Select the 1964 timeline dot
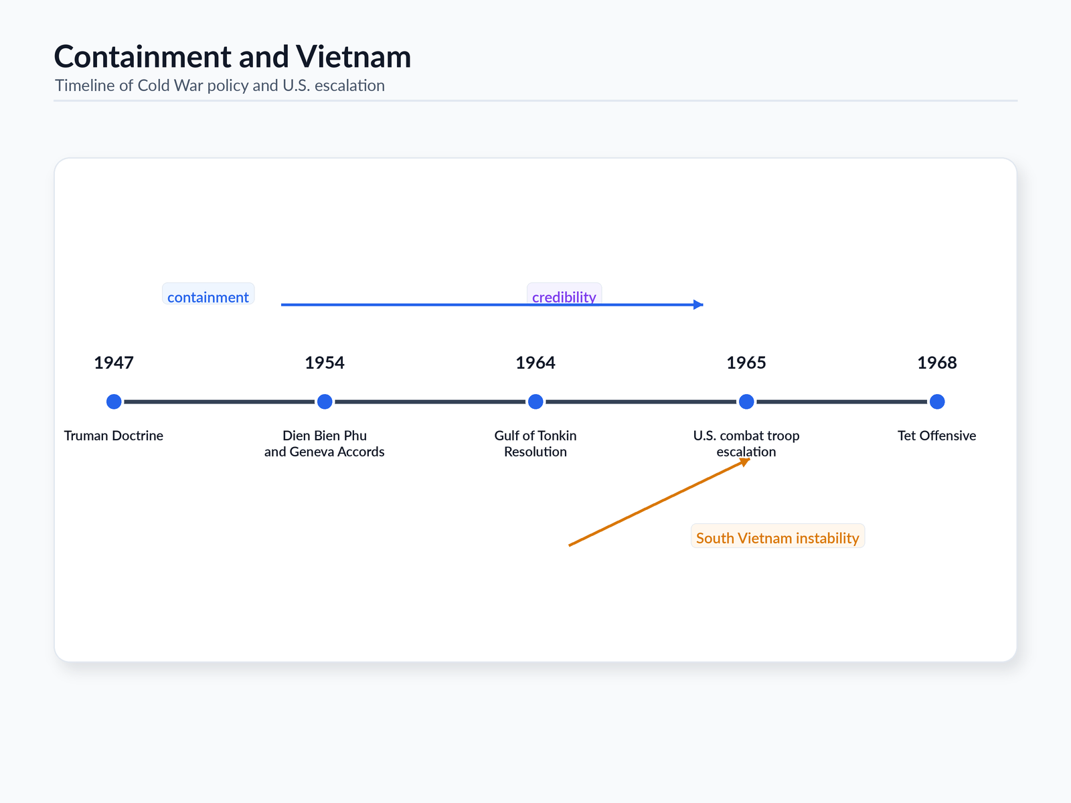1071x803 pixels. pyautogui.click(x=535, y=401)
